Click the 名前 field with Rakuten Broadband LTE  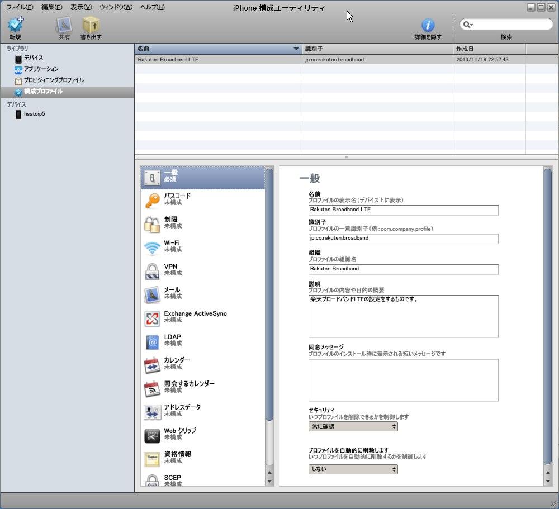[403, 210]
